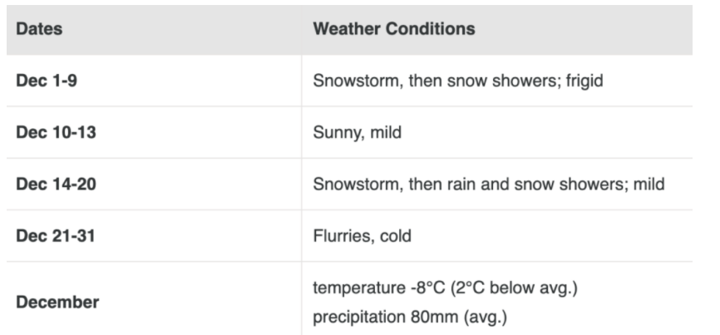Click the precipitation 80mm summary line
Viewport: 720px width, 335px height.
click(410, 317)
